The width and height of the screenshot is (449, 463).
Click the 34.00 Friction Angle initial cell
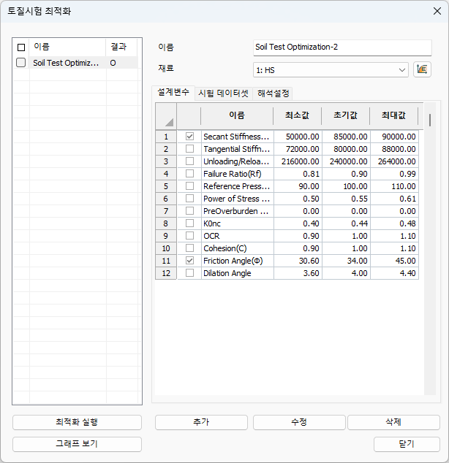tap(346, 261)
